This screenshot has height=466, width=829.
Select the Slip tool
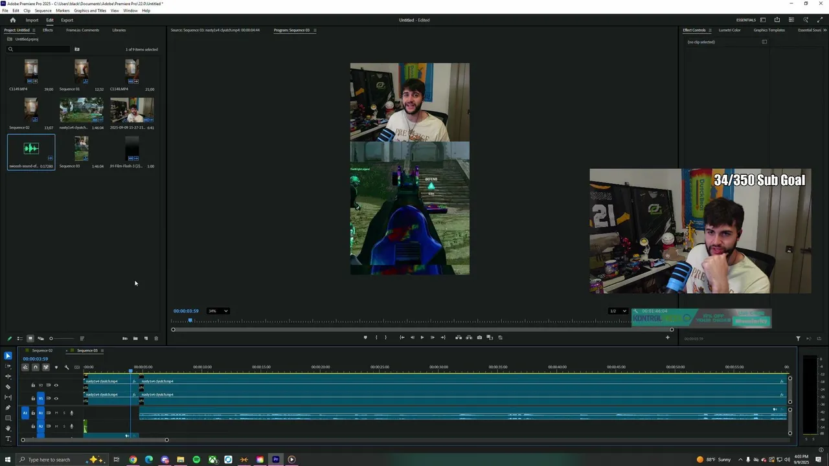coord(8,397)
